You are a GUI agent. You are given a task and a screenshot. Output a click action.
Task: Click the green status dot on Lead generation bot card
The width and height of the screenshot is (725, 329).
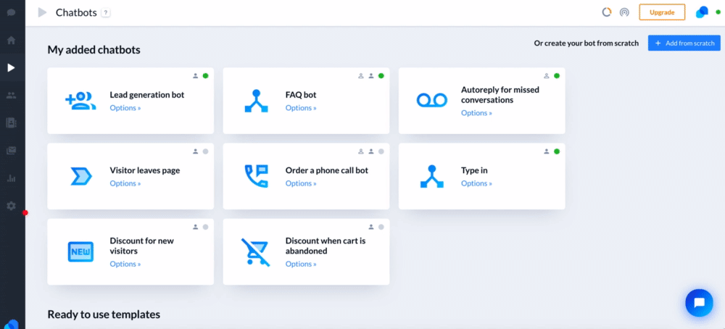(205, 76)
